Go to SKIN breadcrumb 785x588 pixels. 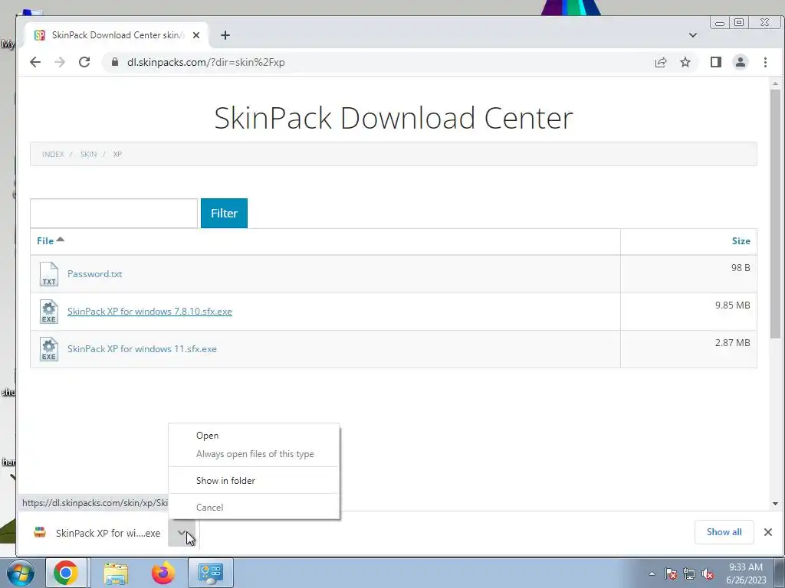(x=89, y=154)
